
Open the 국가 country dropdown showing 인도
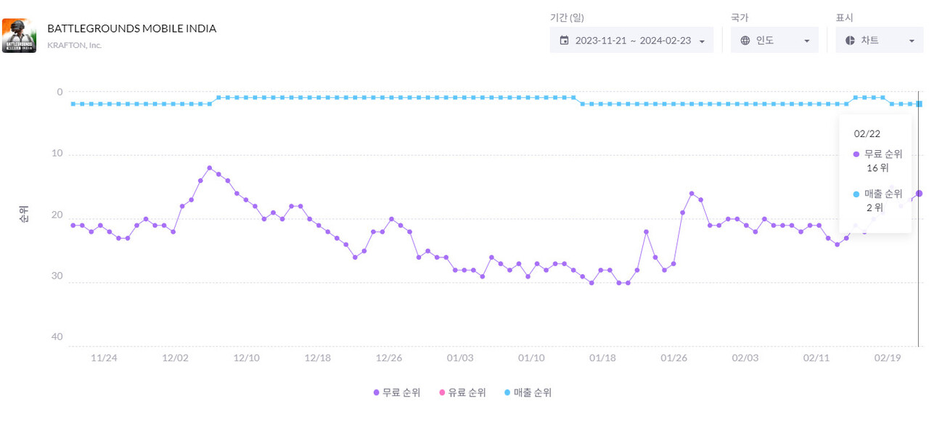774,40
